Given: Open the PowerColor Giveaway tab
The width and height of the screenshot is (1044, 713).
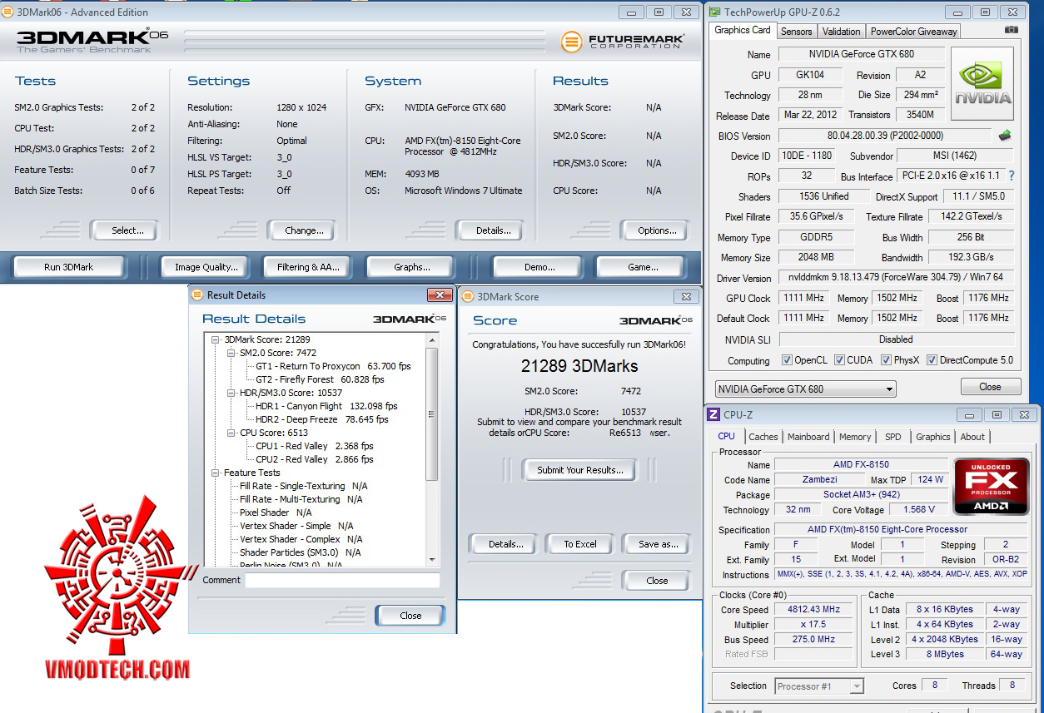Looking at the screenshot, I should click(913, 32).
